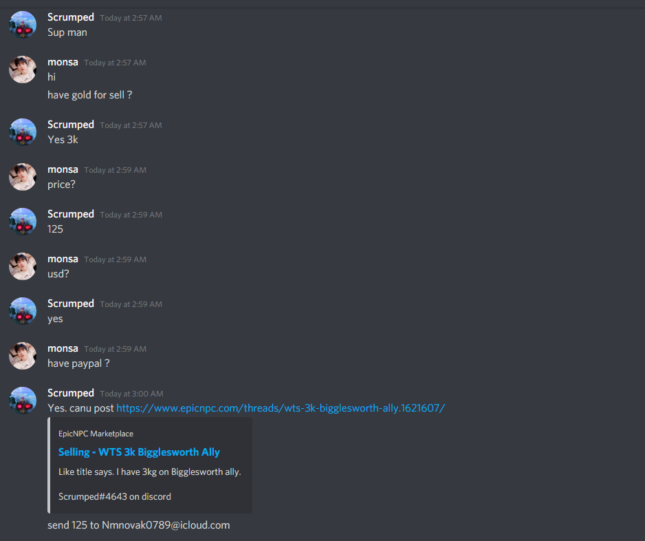
Task: Open the epicnpc.com thread URL link
Action: coord(281,408)
